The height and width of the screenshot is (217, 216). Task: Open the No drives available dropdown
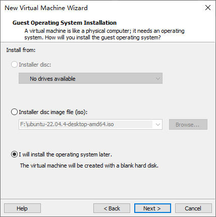[90, 78]
